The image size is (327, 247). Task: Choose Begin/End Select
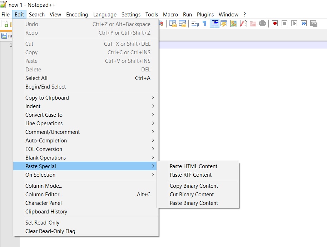(x=85, y=87)
